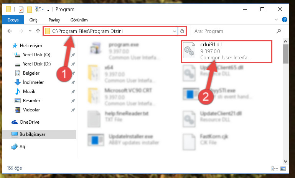Open the Görünüm ribbon tab
The height and width of the screenshot is (178, 295).
(79, 20)
